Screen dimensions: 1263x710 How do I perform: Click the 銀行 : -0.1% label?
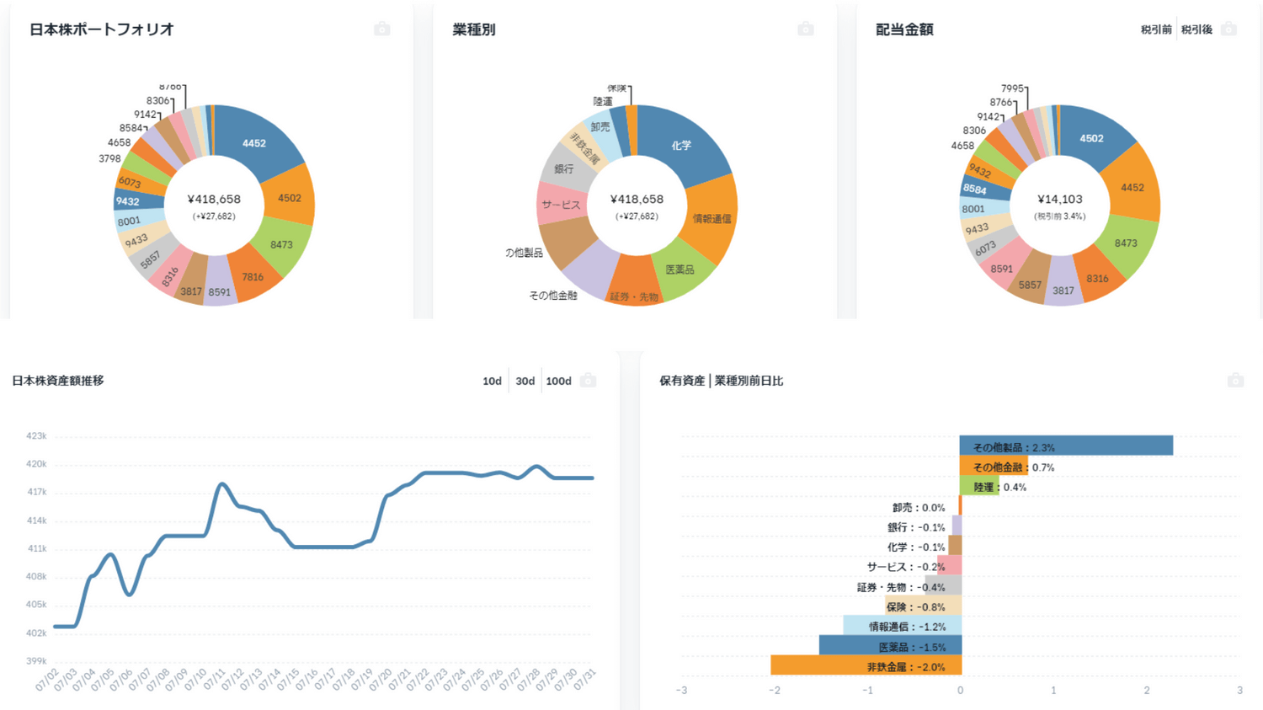[916, 527]
